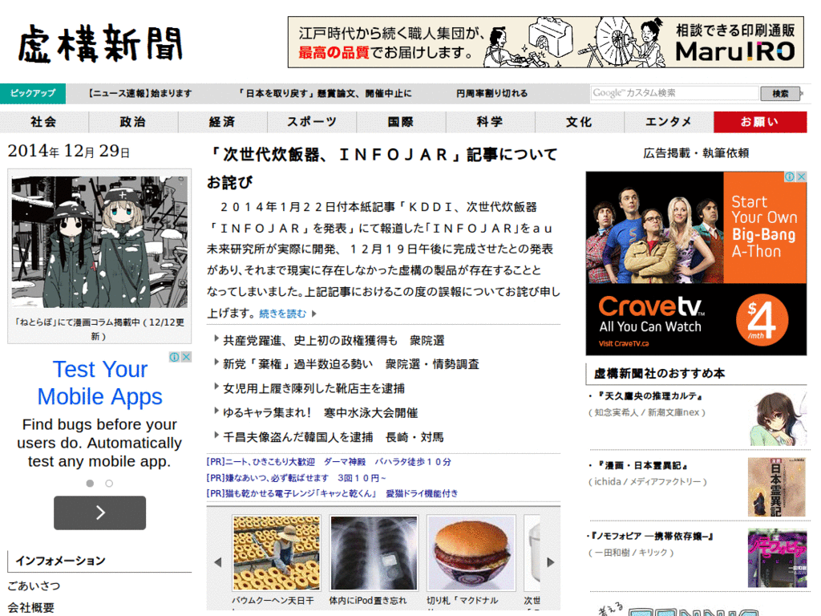Open 『漫画・日本霊異記』 book link

tap(641, 466)
